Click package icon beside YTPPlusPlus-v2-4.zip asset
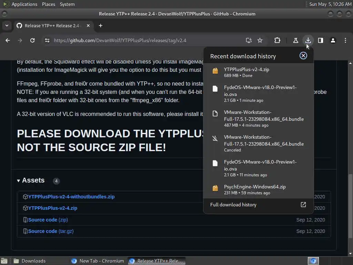The image size is (353, 265). tap(26, 208)
